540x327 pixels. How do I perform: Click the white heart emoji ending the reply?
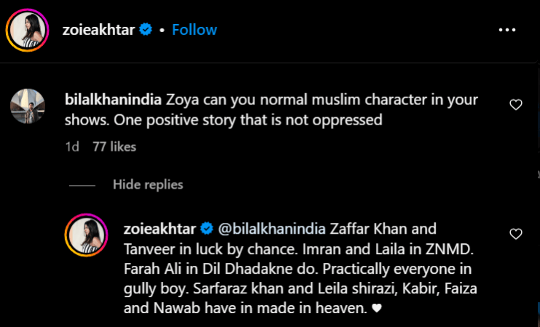tap(377, 309)
